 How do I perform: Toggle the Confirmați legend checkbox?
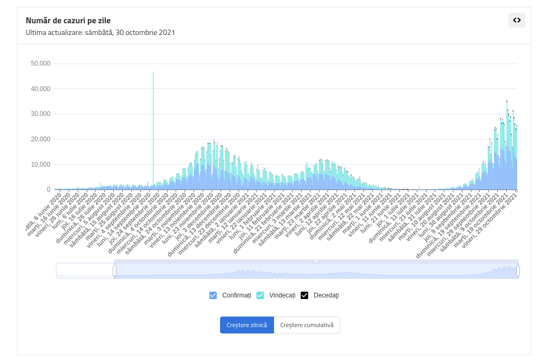coord(213,295)
